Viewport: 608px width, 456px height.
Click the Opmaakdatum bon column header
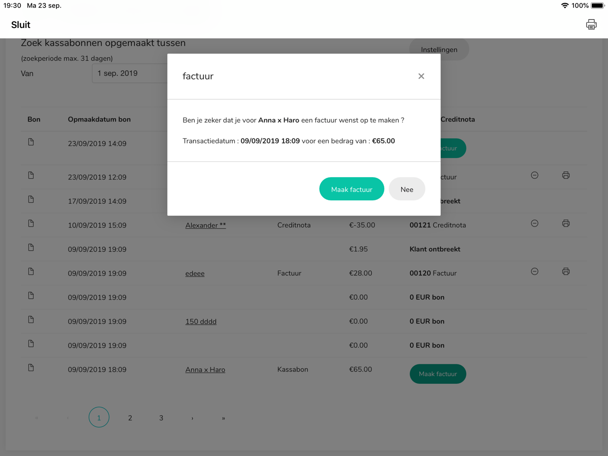(99, 119)
